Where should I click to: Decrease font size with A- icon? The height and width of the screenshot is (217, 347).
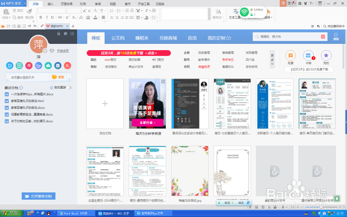coord(90,11)
